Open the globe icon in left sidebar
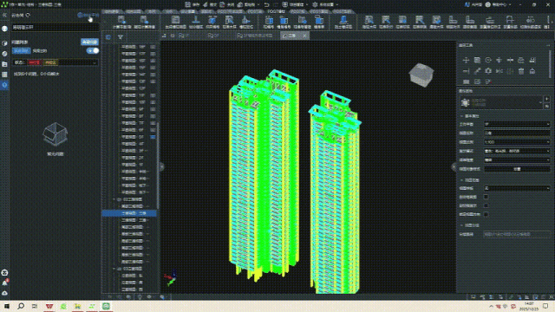555x312 pixels. point(4,29)
